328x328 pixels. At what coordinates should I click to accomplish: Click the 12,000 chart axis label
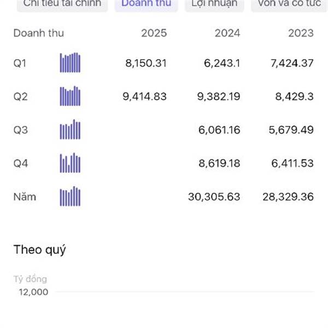(33, 292)
